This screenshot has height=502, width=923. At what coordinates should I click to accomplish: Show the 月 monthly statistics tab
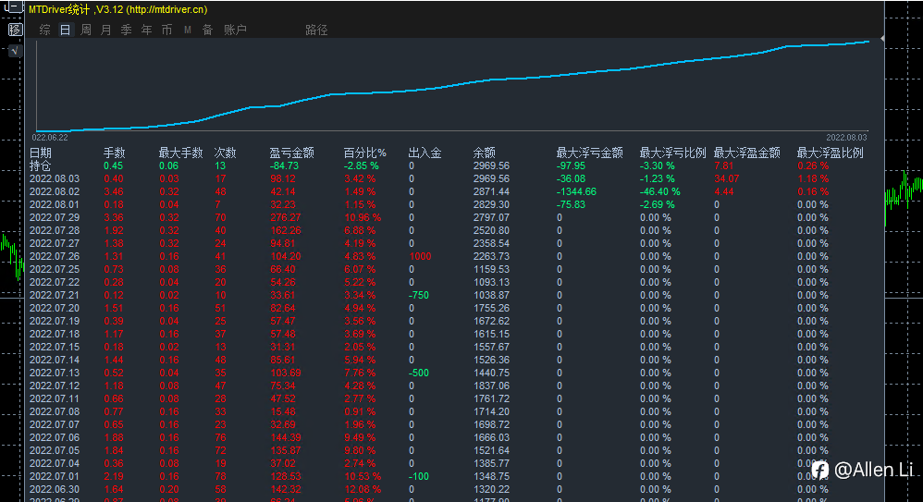click(x=105, y=30)
